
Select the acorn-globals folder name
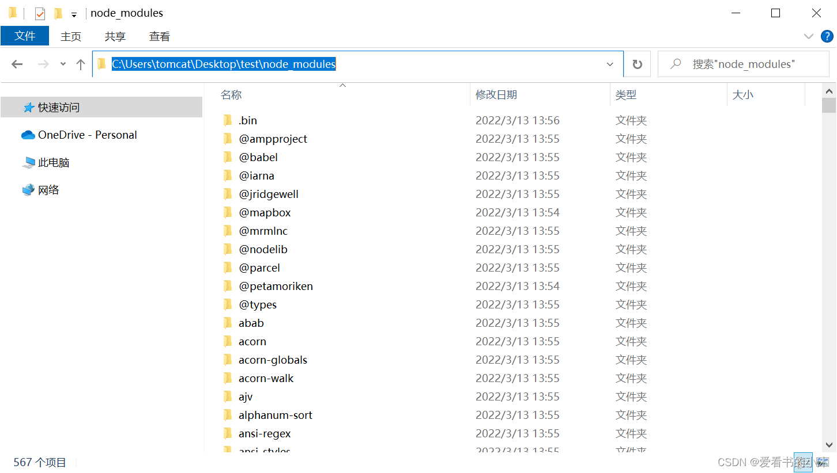click(x=273, y=360)
